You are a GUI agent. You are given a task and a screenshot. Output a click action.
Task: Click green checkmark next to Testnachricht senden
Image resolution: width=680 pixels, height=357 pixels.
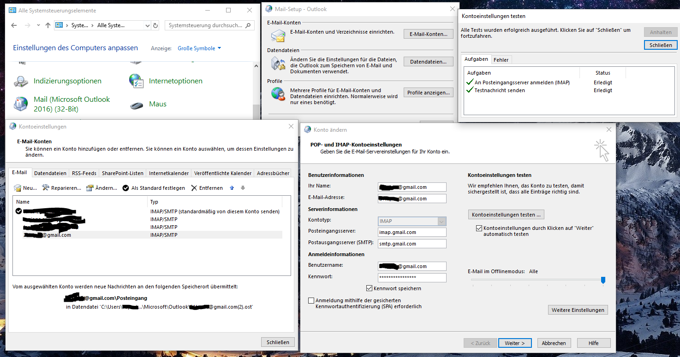point(470,90)
